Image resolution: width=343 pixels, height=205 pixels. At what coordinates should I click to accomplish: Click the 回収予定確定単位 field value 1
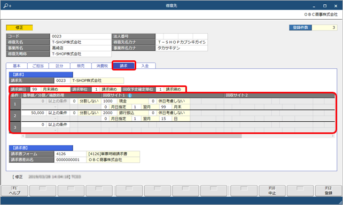pyautogui.click(x=160, y=89)
